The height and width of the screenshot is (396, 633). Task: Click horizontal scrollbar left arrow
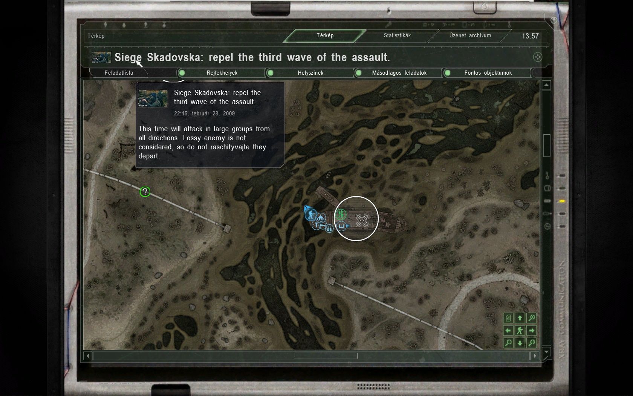tap(88, 356)
